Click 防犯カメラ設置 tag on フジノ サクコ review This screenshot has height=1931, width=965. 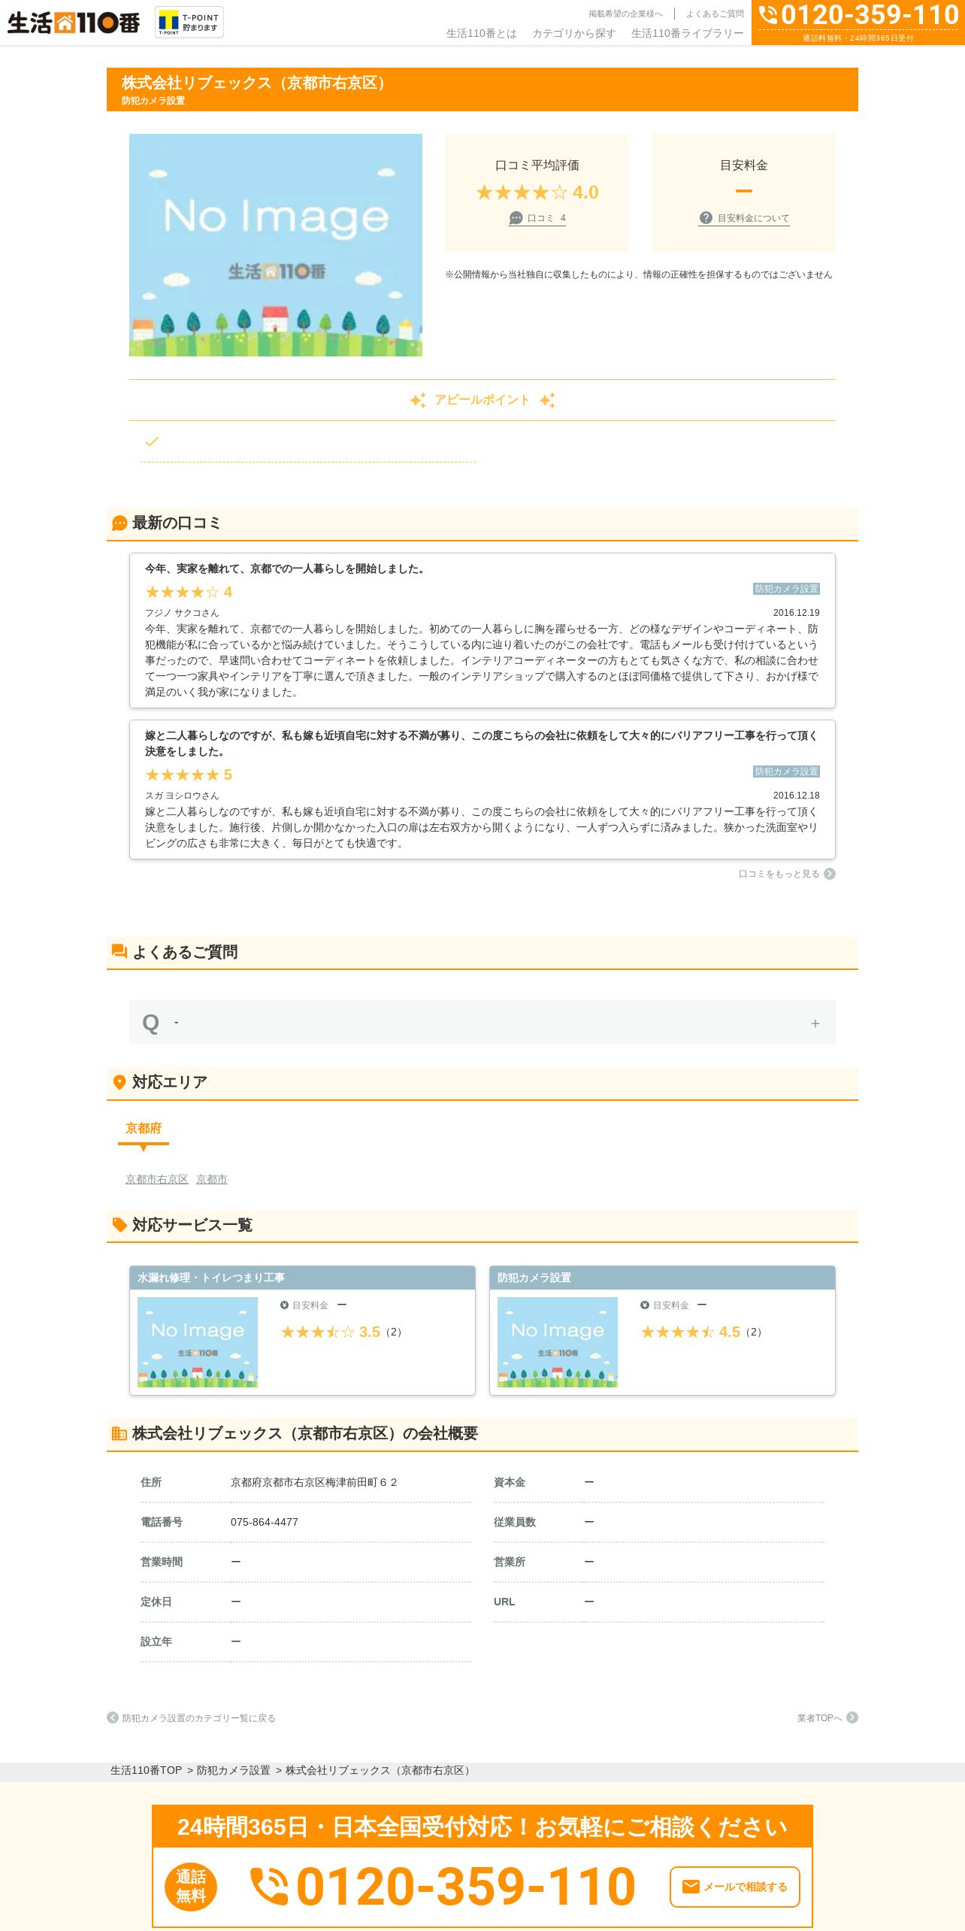tap(786, 589)
